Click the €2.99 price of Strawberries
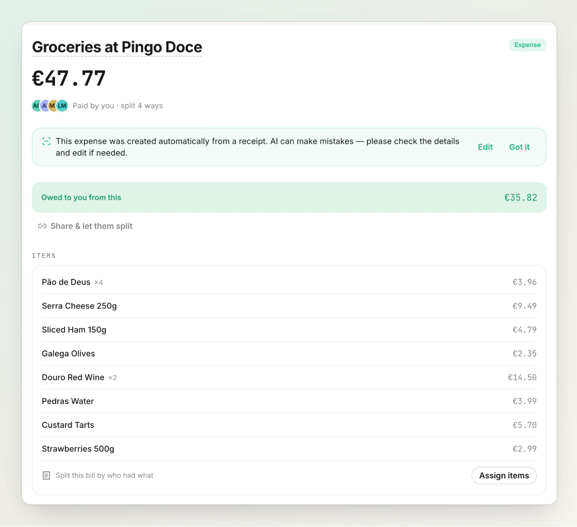Viewport: 577px width, 527px height. [525, 449]
